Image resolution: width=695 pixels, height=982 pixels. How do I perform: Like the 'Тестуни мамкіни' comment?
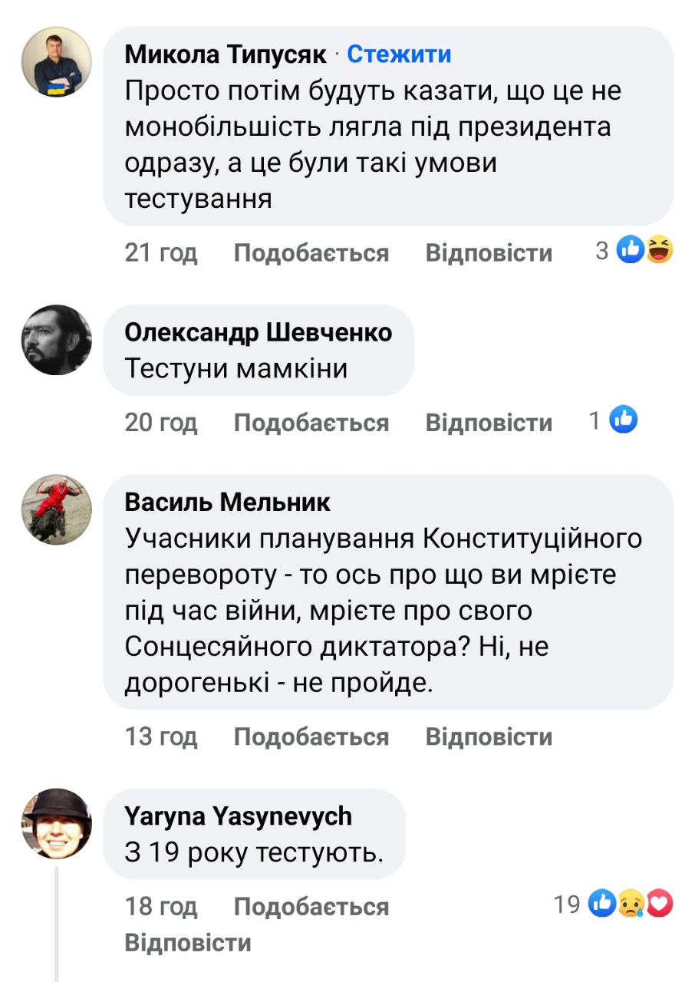point(311,423)
